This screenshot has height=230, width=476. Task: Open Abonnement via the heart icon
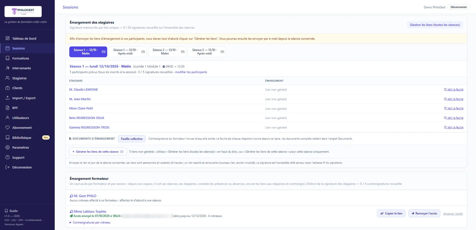pos(7,128)
